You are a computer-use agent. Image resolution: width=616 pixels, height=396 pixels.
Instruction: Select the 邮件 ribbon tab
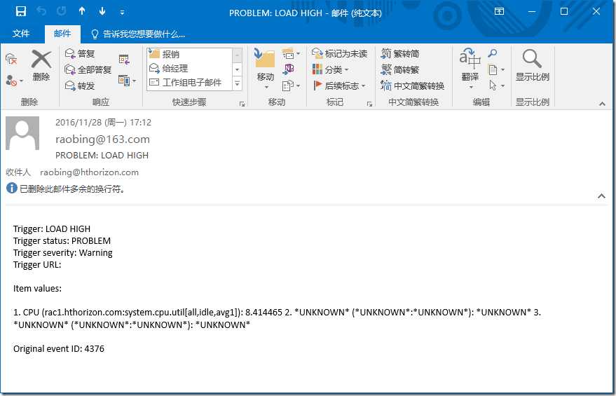click(62, 34)
